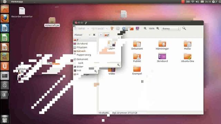
Task: Click the Up (parent folder) arrow icon
Action: coord(112,29)
